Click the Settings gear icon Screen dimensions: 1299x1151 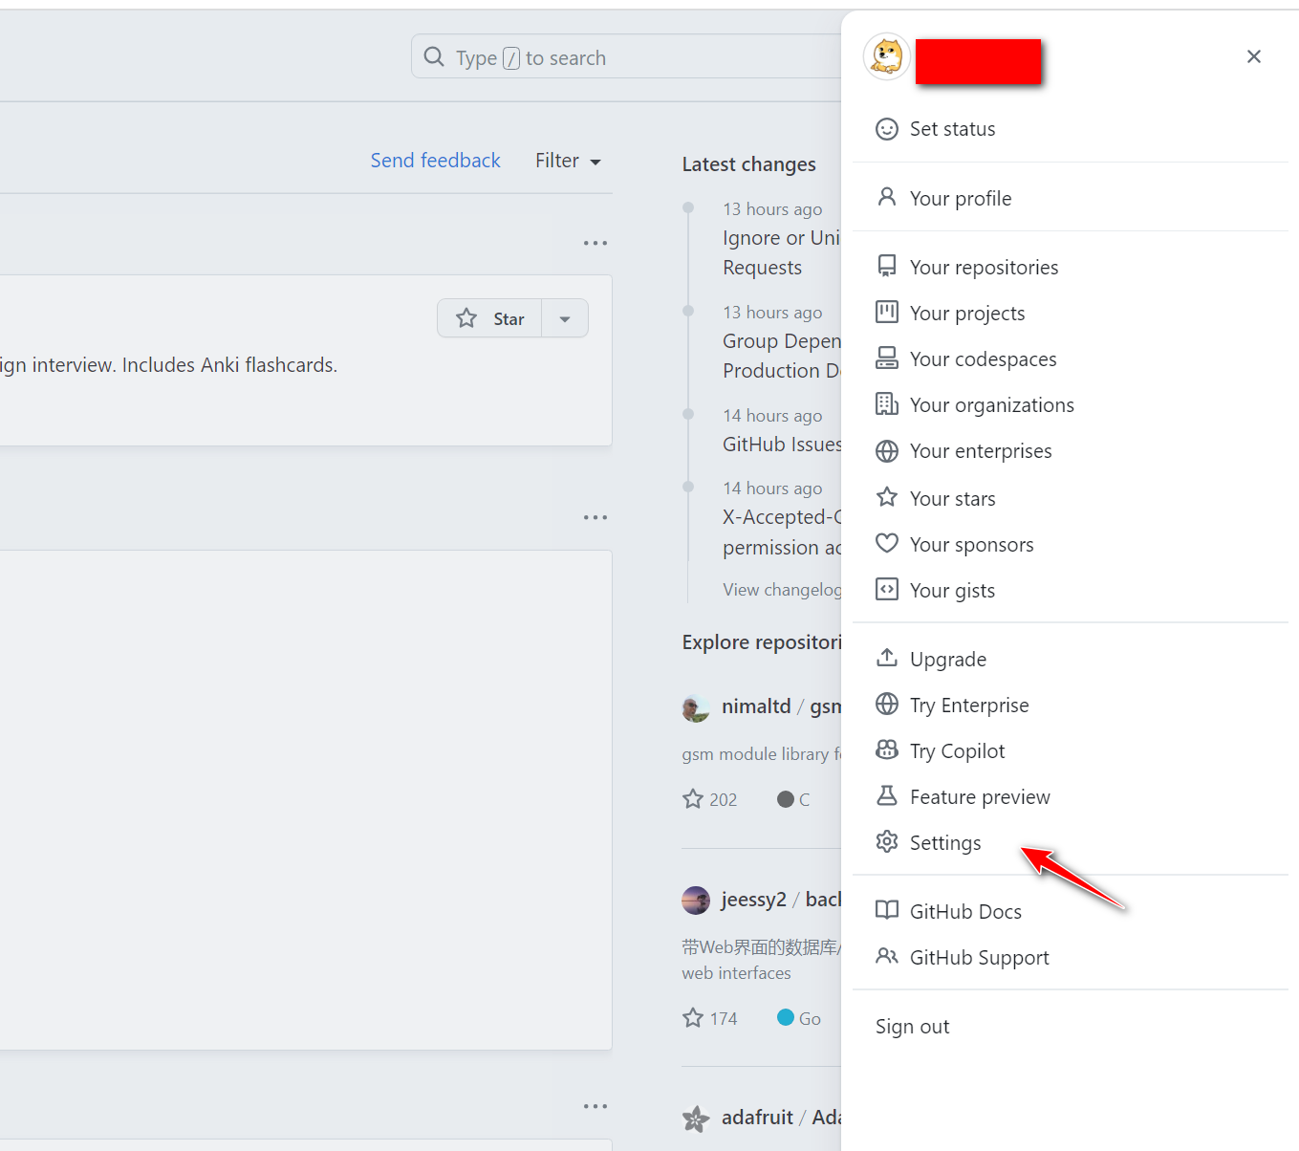pyautogui.click(x=887, y=842)
